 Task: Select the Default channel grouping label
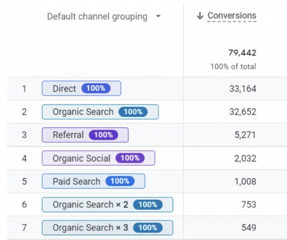pyautogui.click(x=97, y=16)
